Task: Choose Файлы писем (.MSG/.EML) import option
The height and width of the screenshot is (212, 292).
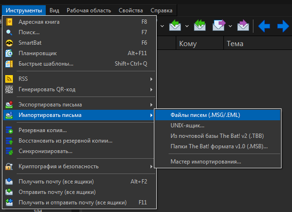Action: 218,115
